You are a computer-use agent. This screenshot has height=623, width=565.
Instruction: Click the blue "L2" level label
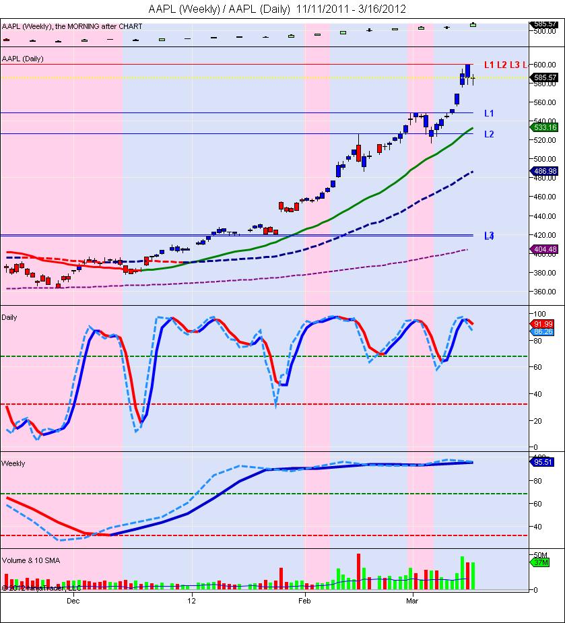click(x=489, y=134)
